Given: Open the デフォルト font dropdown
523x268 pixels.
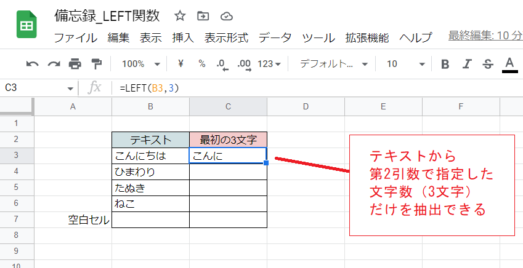Looking at the screenshot, I should 333,63.
